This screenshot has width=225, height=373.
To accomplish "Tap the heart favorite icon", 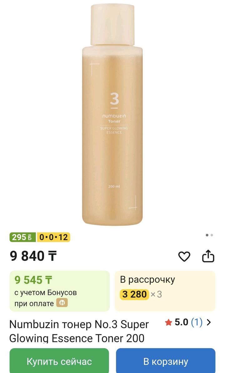I will (184, 257).
